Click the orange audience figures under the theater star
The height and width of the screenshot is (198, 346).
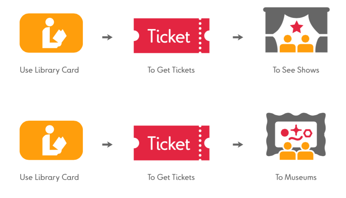point(297,45)
